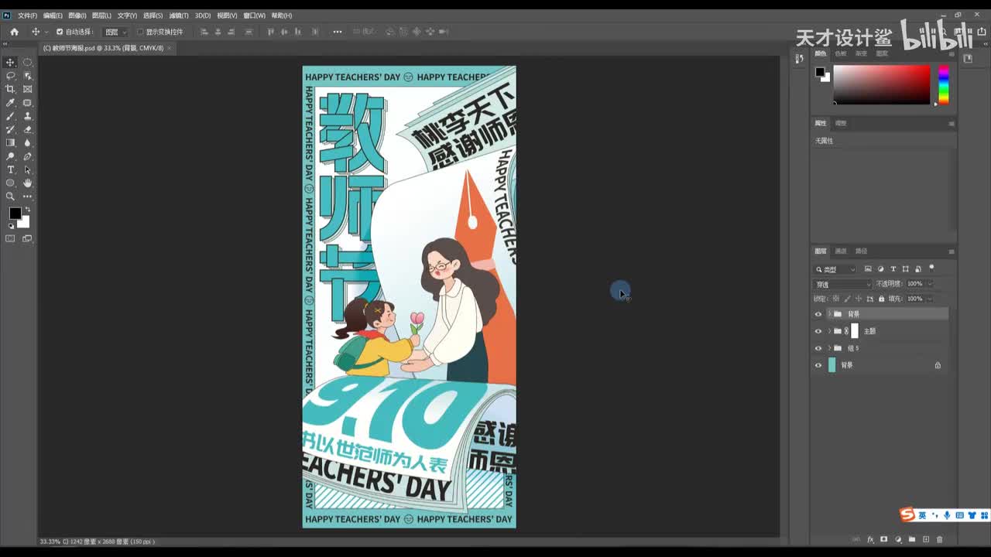Open the 滤镜(T) menu
The width and height of the screenshot is (991, 557).
click(x=179, y=15)
